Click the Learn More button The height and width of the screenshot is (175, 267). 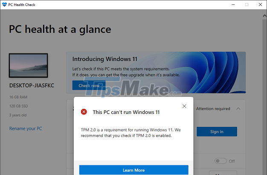(x=133, y=170)
